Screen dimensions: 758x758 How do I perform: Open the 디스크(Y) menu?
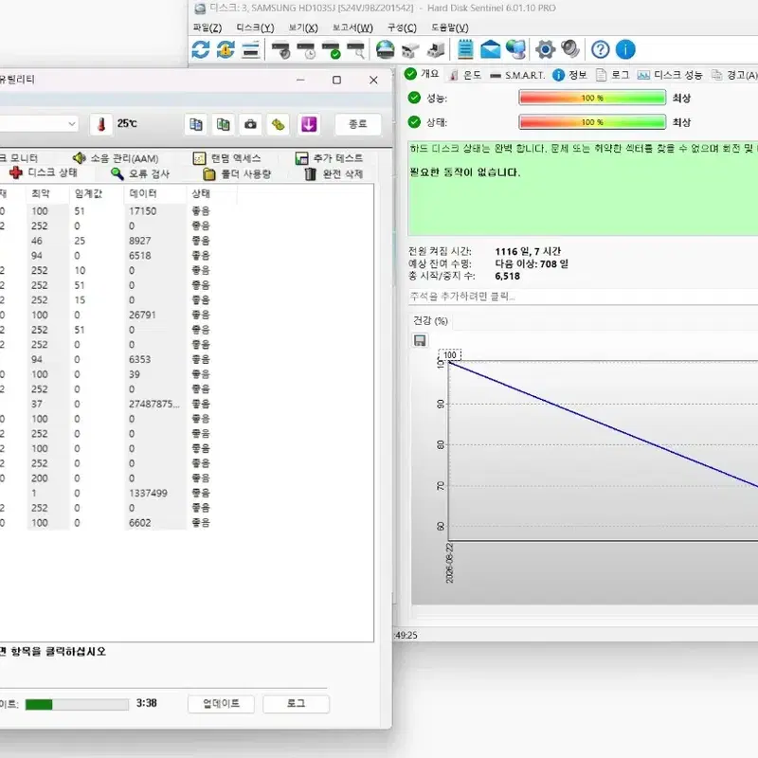click(x=255, y=27)
